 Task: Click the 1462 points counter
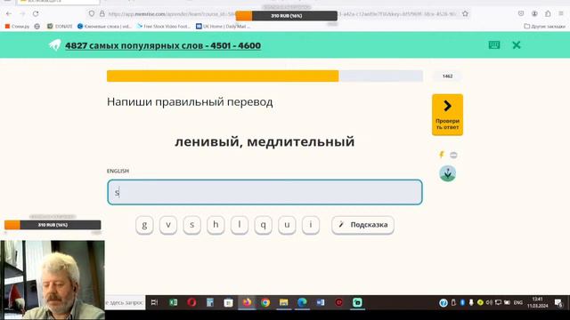[x=447, y=76]
